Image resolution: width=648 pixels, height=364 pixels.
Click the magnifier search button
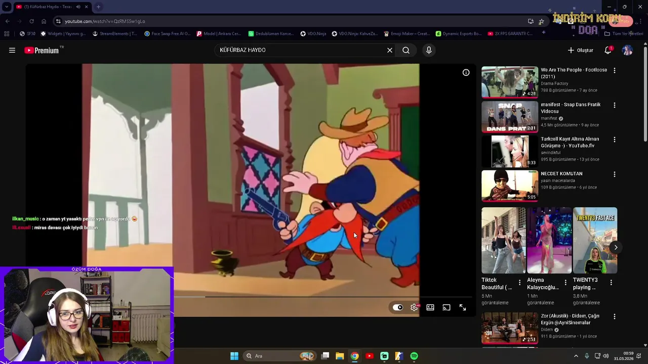click(x=406, y=50)
